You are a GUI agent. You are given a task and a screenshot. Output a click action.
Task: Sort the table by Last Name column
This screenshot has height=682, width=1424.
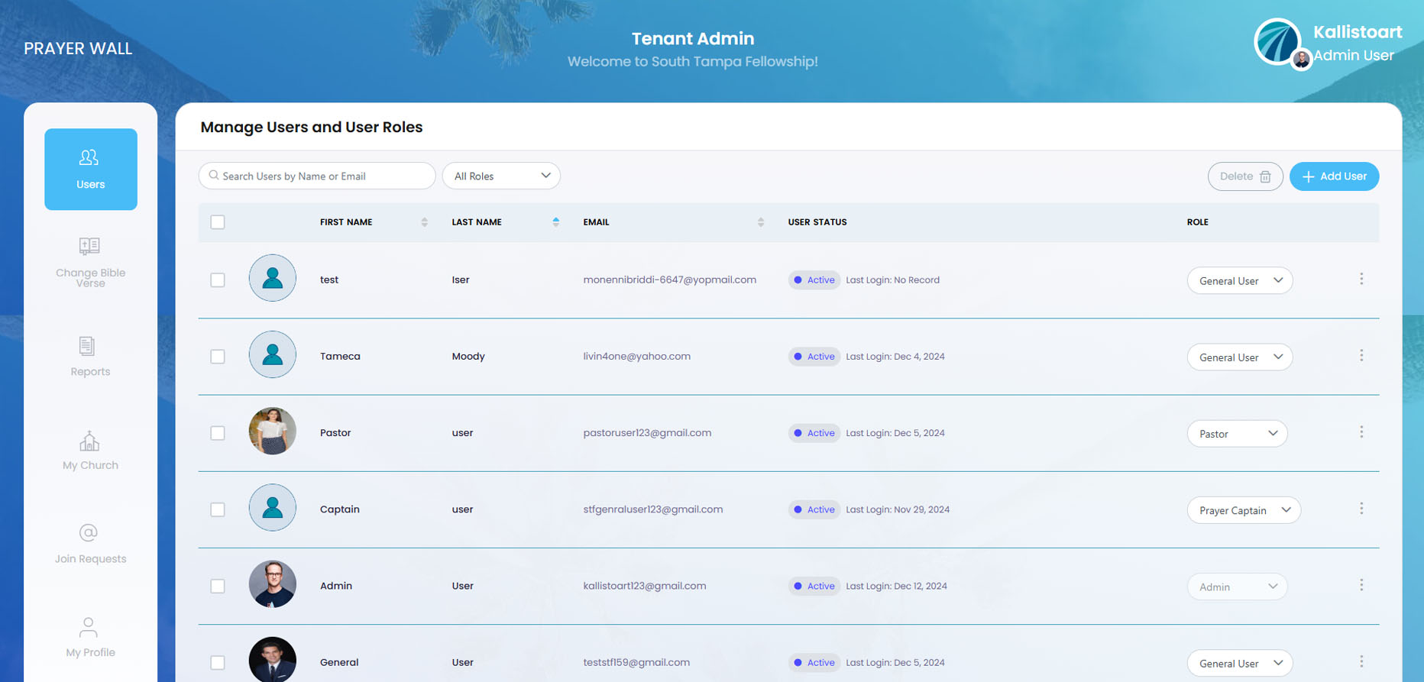(555, 222)
